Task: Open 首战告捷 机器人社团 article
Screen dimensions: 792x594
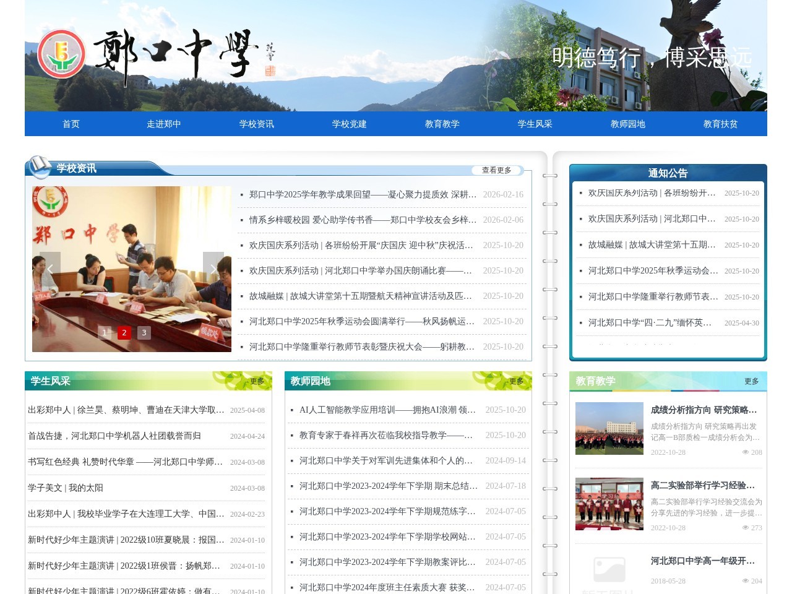Action: tap(114, 436)
